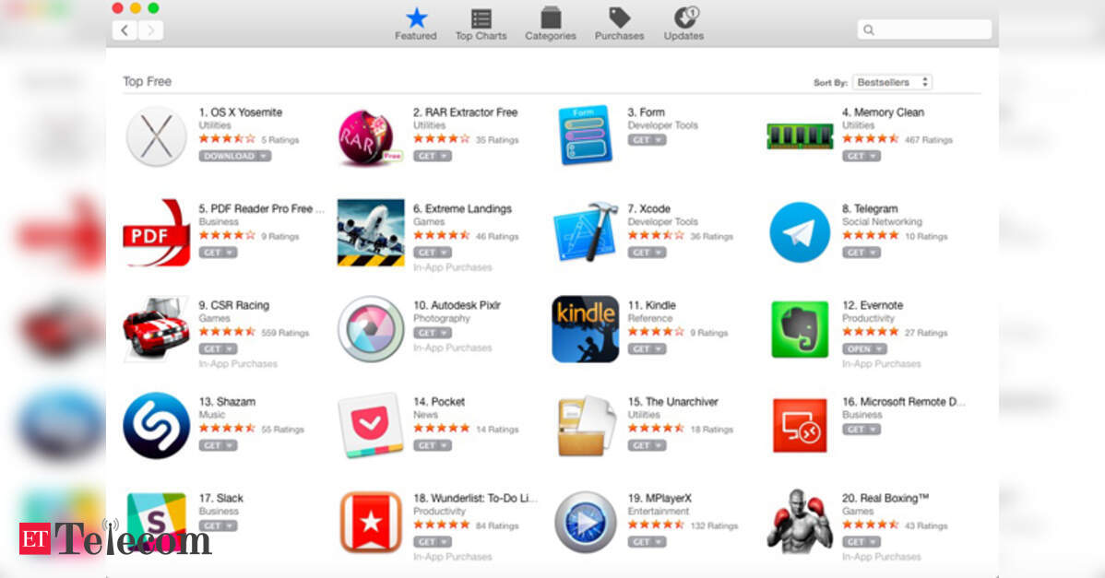Image resolution: width=1105 pixels, height=578 pixels.
Task: Click in the App Store search field
Action: [x=924, y=29]
